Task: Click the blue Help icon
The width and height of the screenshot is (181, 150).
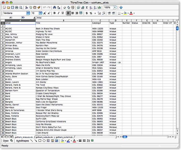Action: pyautogui.click(x=121, y=8)
